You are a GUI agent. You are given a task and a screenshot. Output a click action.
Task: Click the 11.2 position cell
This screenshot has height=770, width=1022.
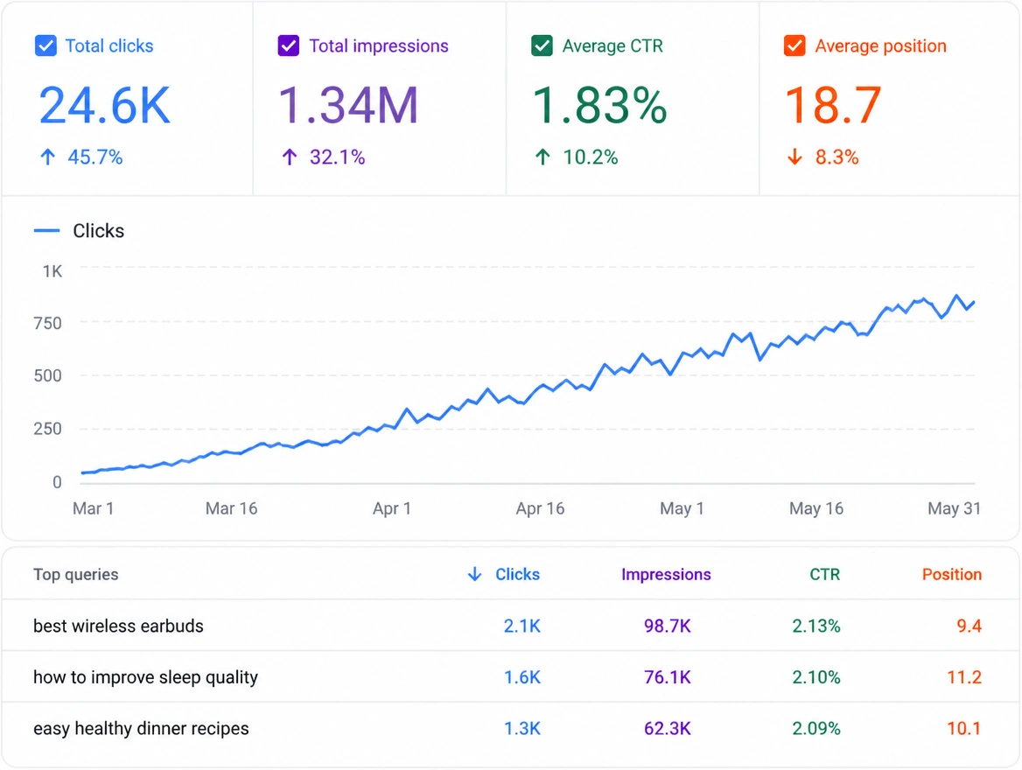pyautogui.click(x=964, y=677)
